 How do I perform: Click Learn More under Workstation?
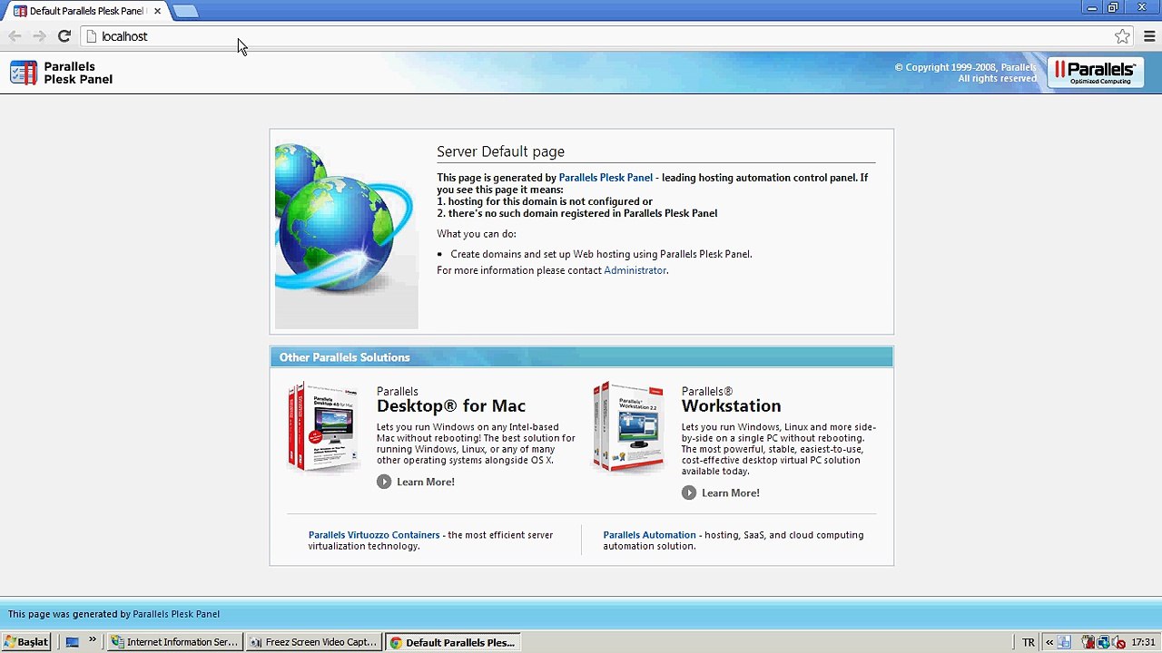(x=730, y=492)
